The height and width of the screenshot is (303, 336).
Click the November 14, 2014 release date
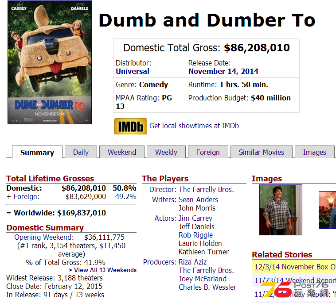pyautogui.click(x=223, y=71)
